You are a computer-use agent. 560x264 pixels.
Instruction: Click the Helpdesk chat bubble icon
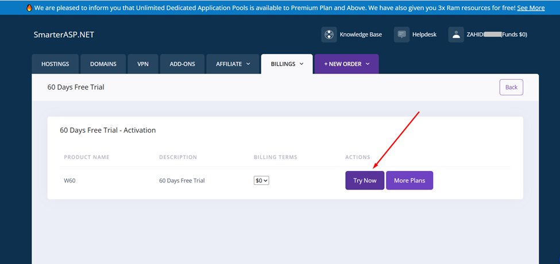point(401,34)
